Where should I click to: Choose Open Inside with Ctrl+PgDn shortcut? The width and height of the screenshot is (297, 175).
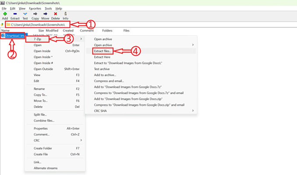55,51
